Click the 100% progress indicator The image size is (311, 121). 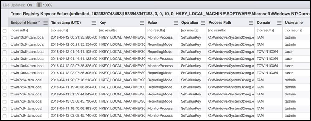click(47, 5)
